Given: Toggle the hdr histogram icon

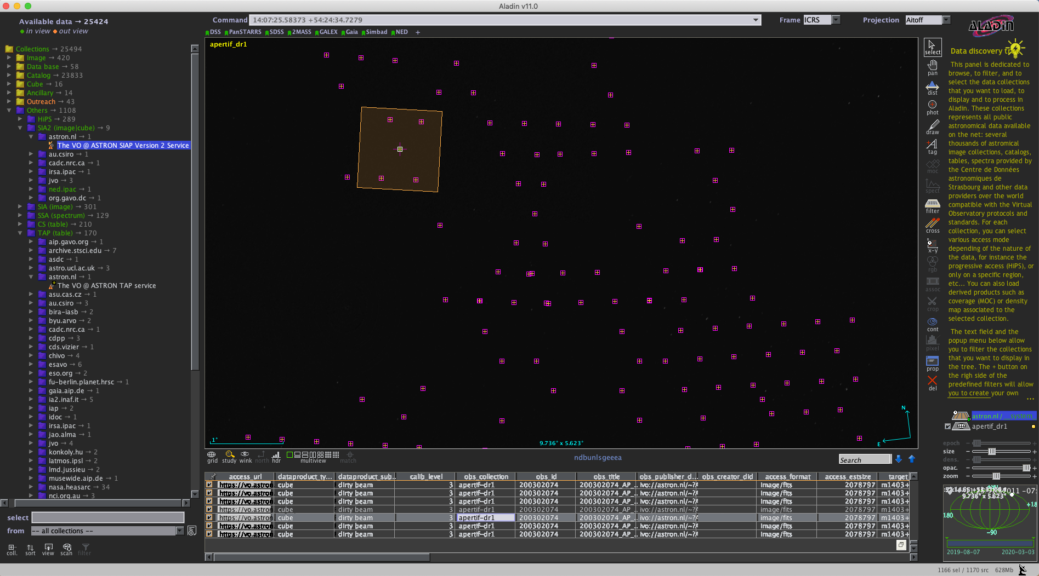Looking at the screenshot, I should pyautogui.click(x=276, y=457).
